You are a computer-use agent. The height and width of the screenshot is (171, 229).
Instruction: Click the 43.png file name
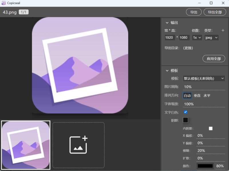[10, 12]
